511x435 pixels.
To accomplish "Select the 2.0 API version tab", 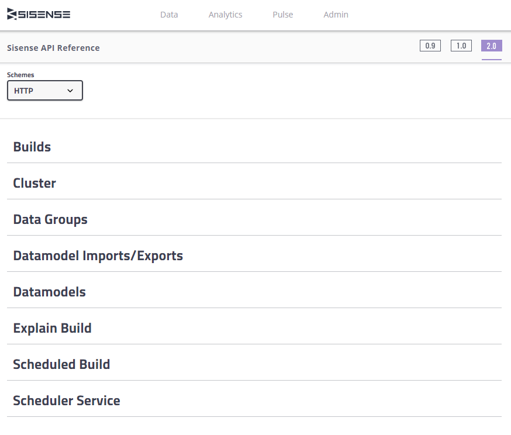I will coord(492,46).
